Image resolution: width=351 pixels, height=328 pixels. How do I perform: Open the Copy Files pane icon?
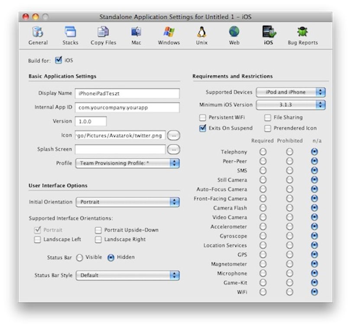[x=103, y=32]
